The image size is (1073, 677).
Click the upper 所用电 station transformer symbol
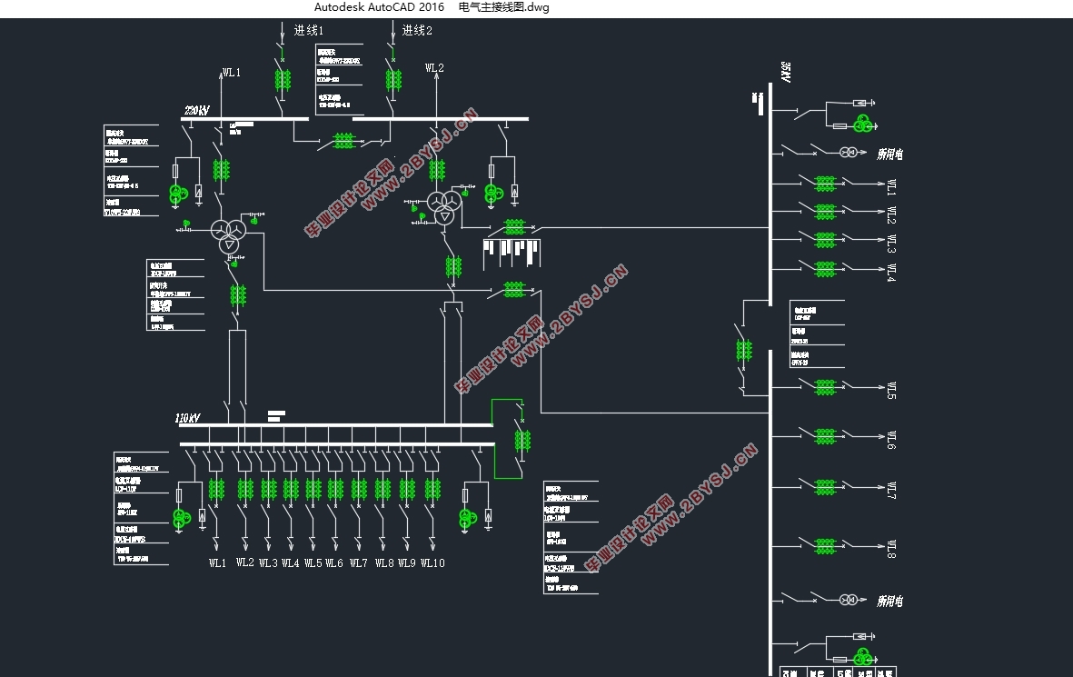849,152
